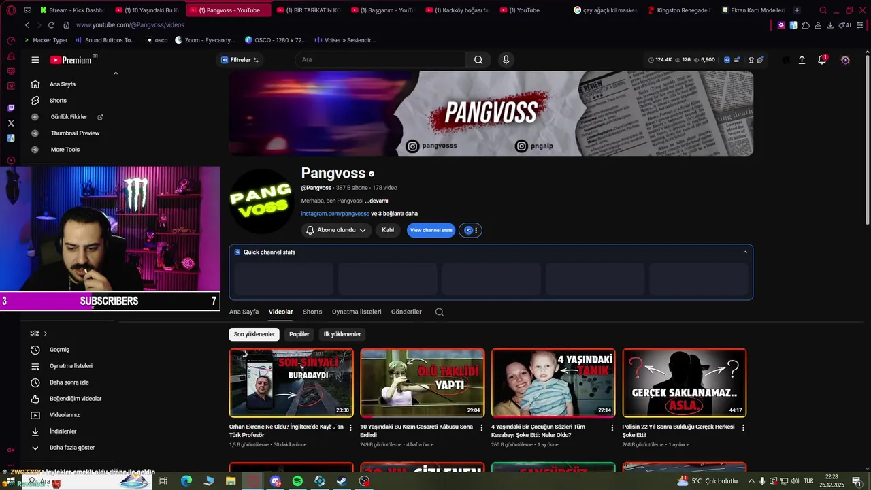Switch to the Shorts channel tab
The height and width of the screenshot is (490, 871).
(312, 312)
